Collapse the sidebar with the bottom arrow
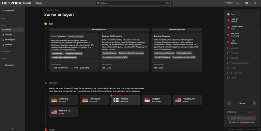 pos(12,128)
